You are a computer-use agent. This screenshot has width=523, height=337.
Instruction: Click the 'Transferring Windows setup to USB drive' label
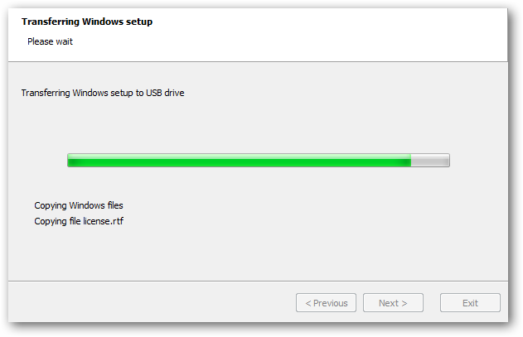[102, 93]
